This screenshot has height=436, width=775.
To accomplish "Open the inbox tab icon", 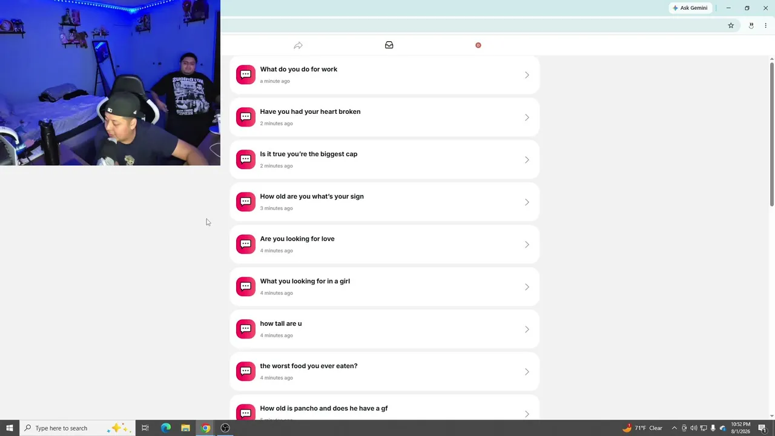I will click(x=389, y=45).
